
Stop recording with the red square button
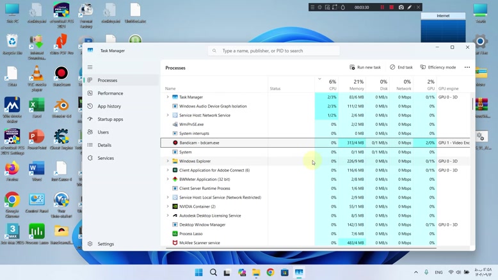(x=392, y=7)
